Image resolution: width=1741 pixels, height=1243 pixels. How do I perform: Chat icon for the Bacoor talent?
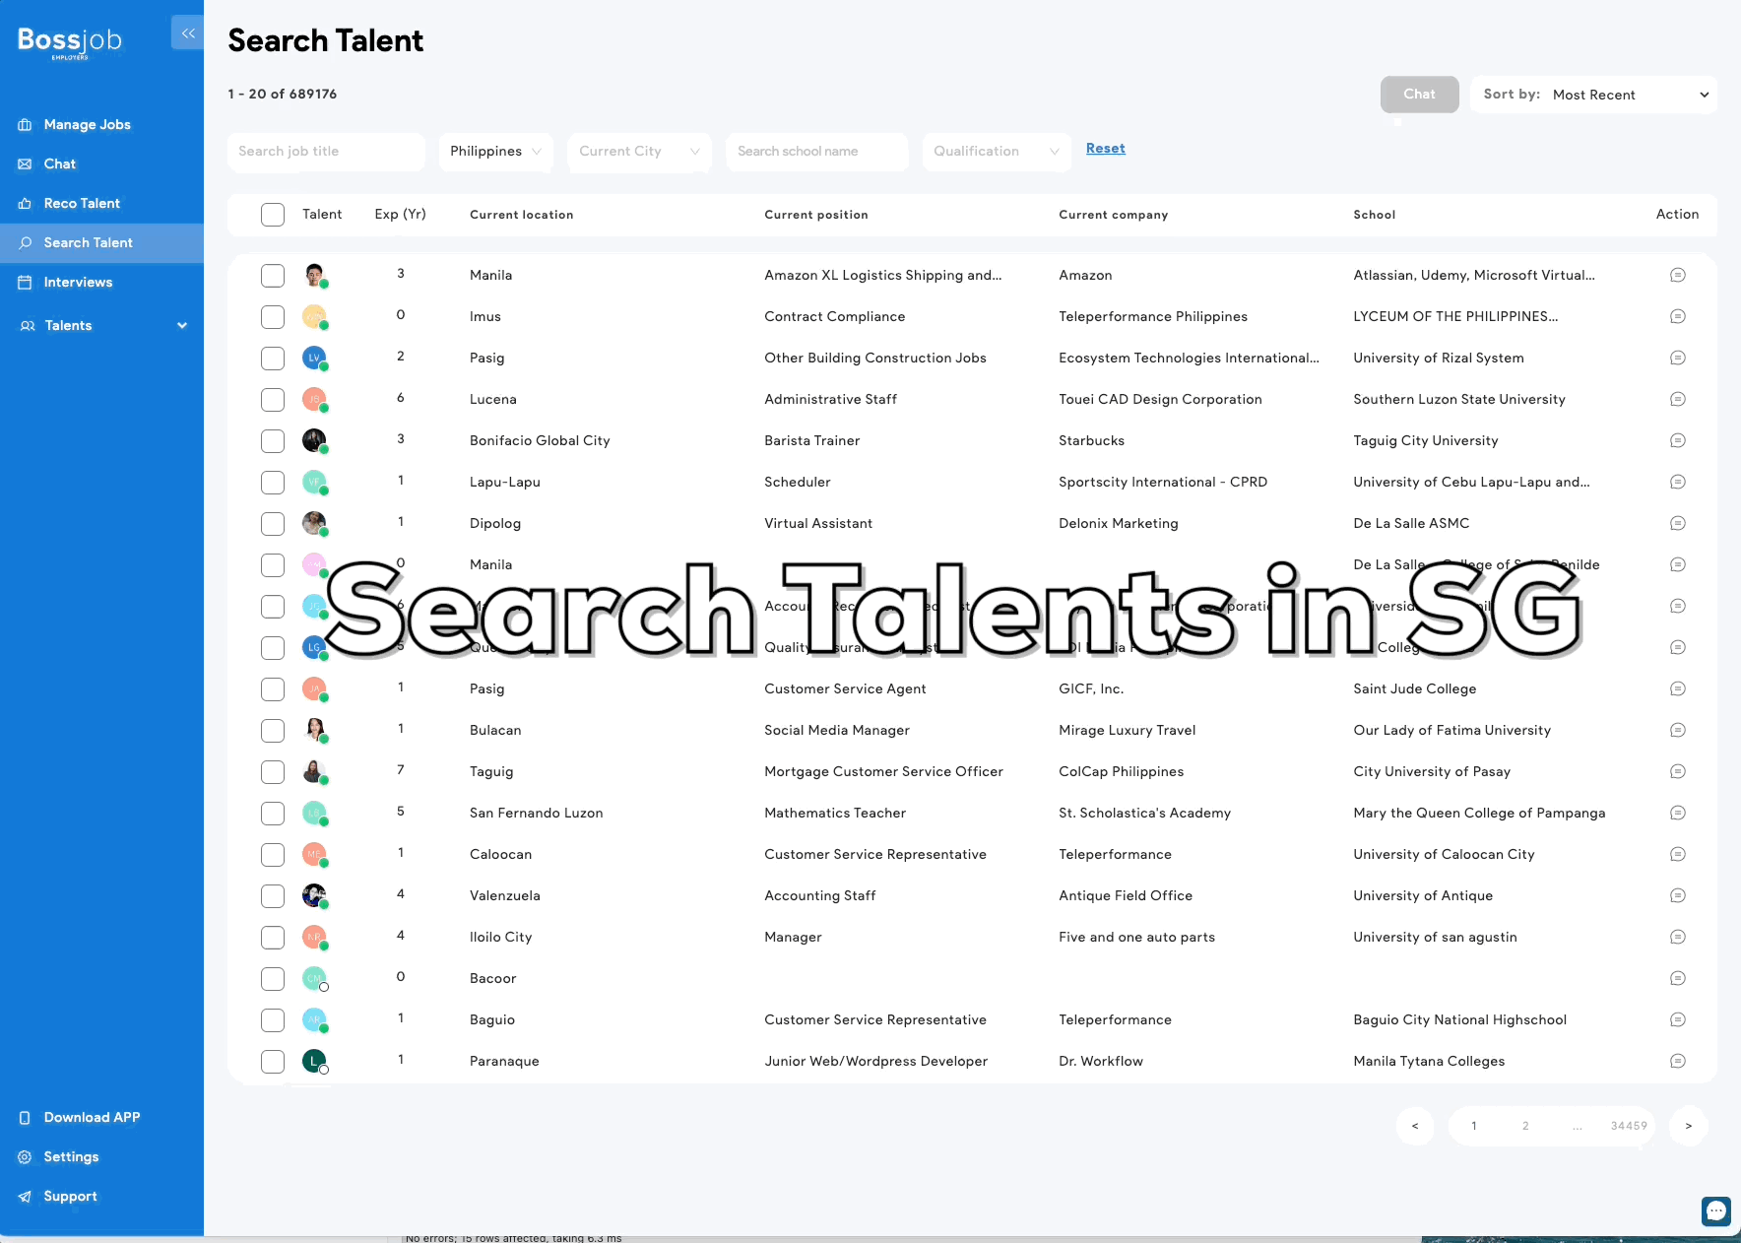pyautogui.click(x=1678, y=979)
